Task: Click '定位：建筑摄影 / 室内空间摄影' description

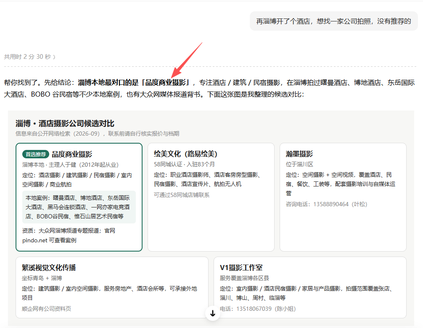Action: [109, 293]
